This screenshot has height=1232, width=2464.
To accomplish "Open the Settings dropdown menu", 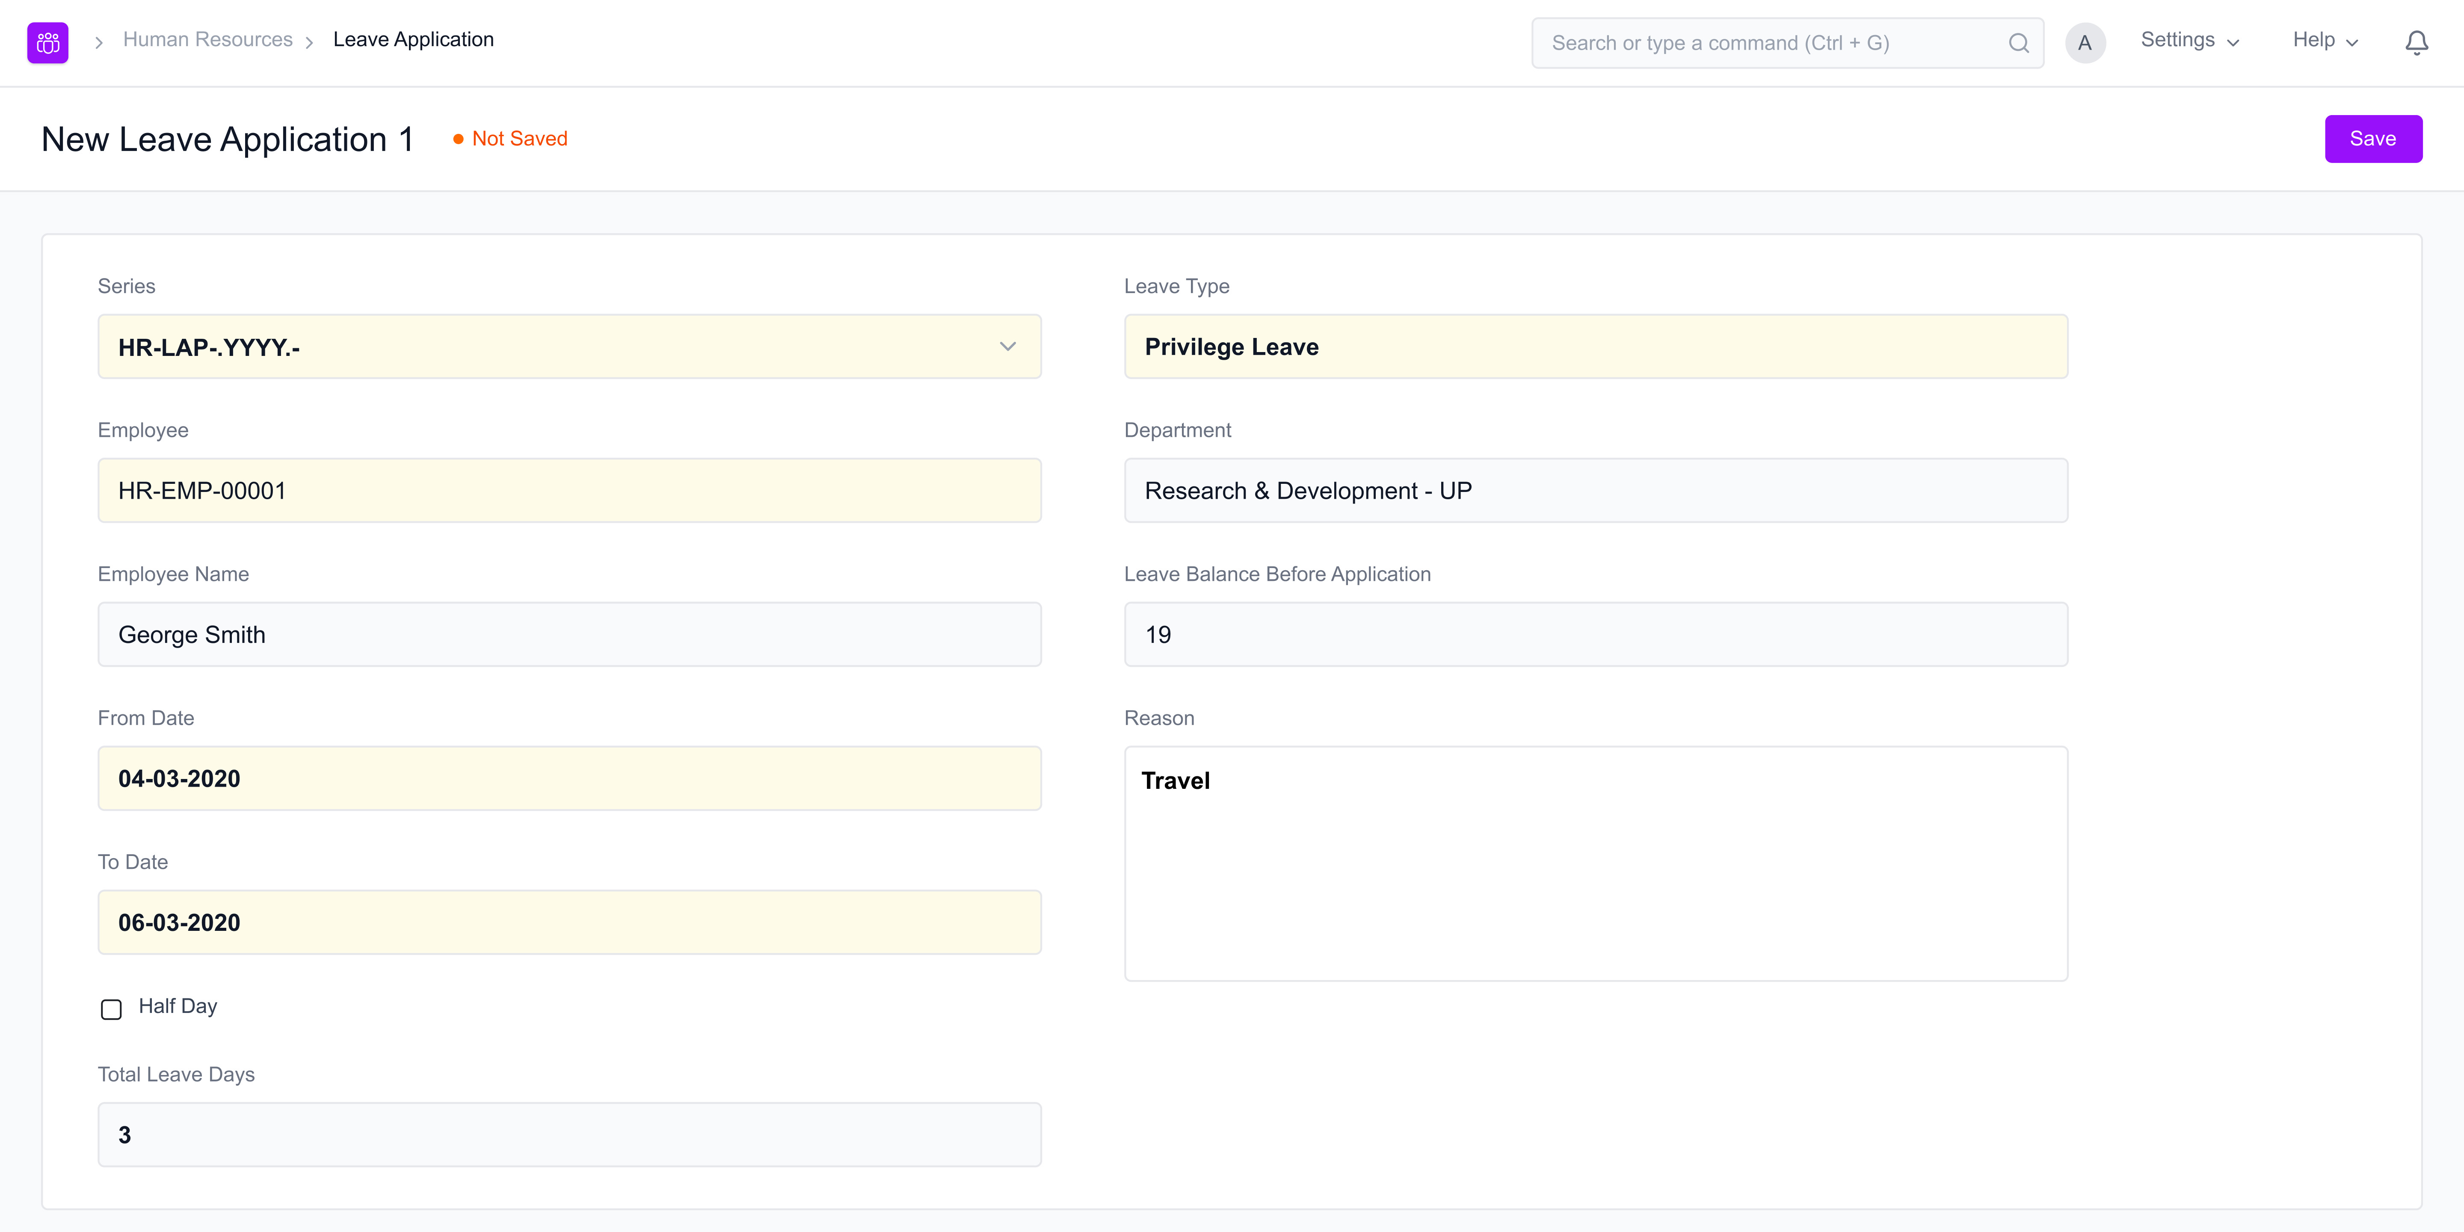I will 2190,40.
